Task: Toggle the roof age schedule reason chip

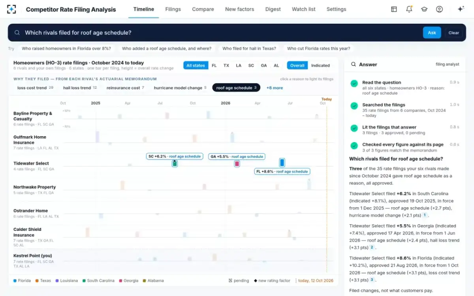Action: 236,88
